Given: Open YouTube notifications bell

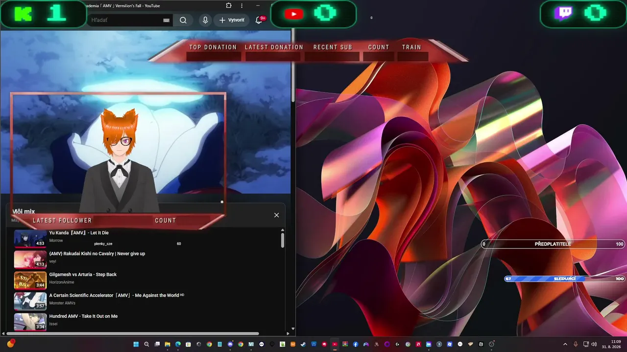Looking at the screenshot, I should 259,20.
